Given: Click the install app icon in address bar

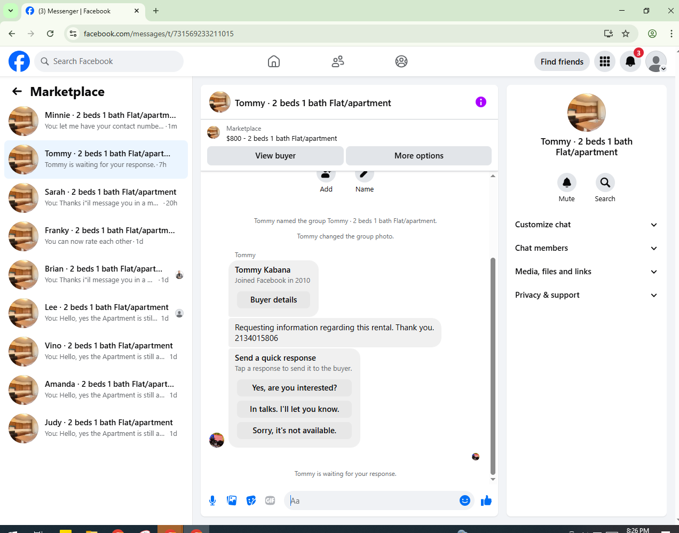Looking at the screenshot, I should (x=609, y=34).
